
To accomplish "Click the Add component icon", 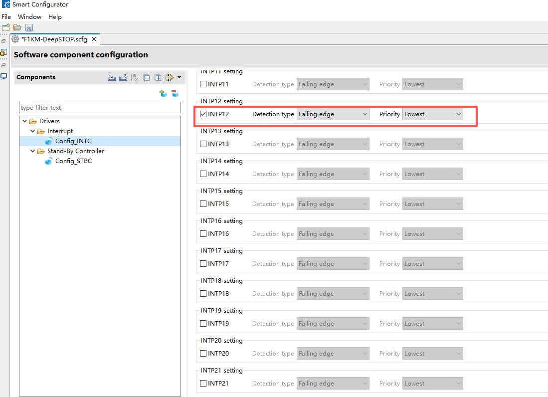I will click(163, 93).
